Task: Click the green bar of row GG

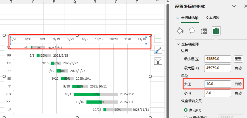Action: coord(87,94)
